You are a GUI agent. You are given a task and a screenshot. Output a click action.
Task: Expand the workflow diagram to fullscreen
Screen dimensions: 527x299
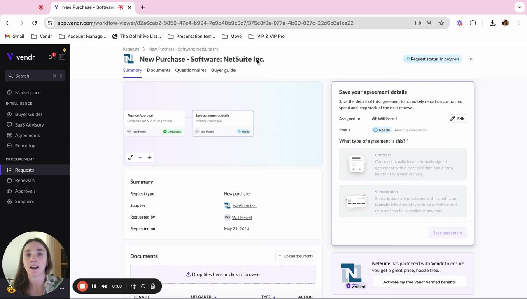(x=131, y=157)
